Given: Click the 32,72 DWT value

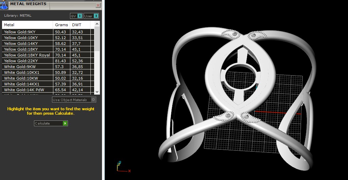Looking at the screenshot, I should pos(77,72).
